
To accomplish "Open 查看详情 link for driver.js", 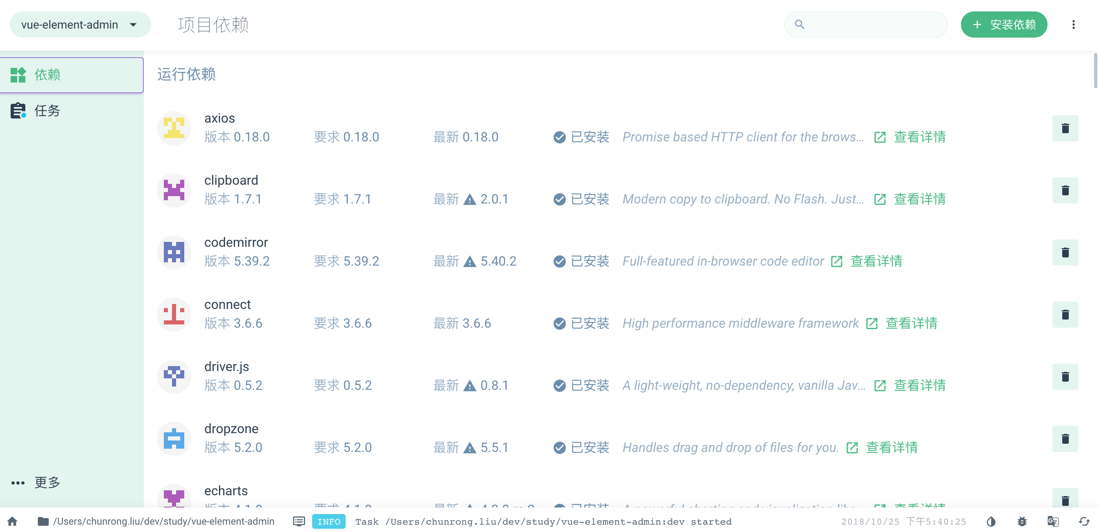I will click(x=919, y=385).
